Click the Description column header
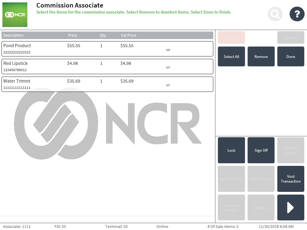307x230 pixels. 13,35
